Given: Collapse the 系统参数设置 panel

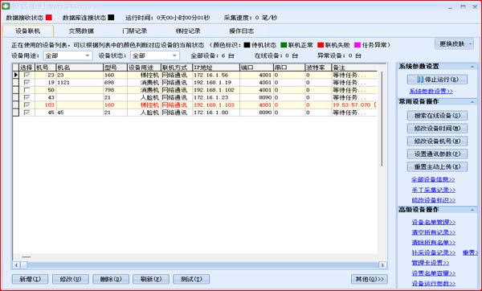Looking at the screenshot, I should coord(472,67).
